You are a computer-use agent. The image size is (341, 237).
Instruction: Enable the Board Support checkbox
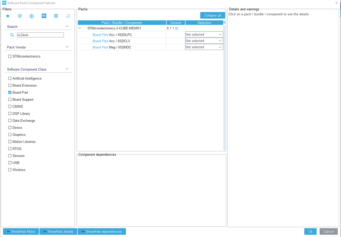point(10,100)
